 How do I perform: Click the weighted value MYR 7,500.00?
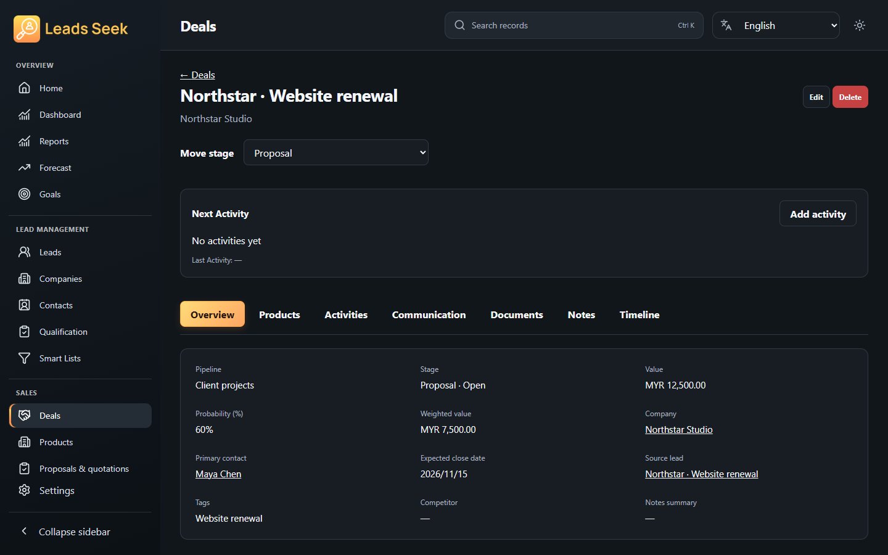pyautogui.click(x=448, y=430)
